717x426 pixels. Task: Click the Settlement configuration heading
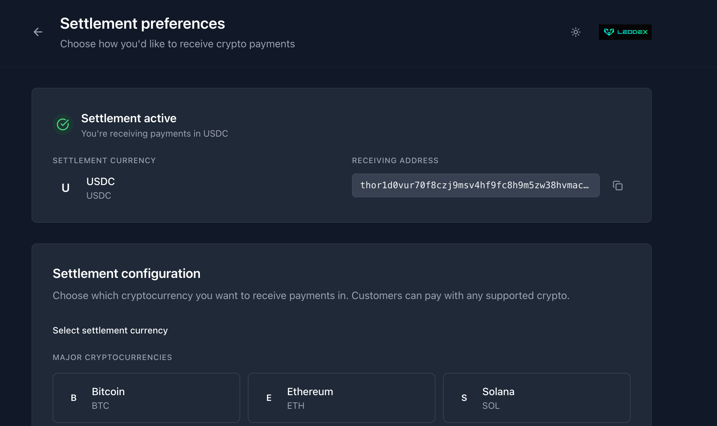(x=126, y=274)
